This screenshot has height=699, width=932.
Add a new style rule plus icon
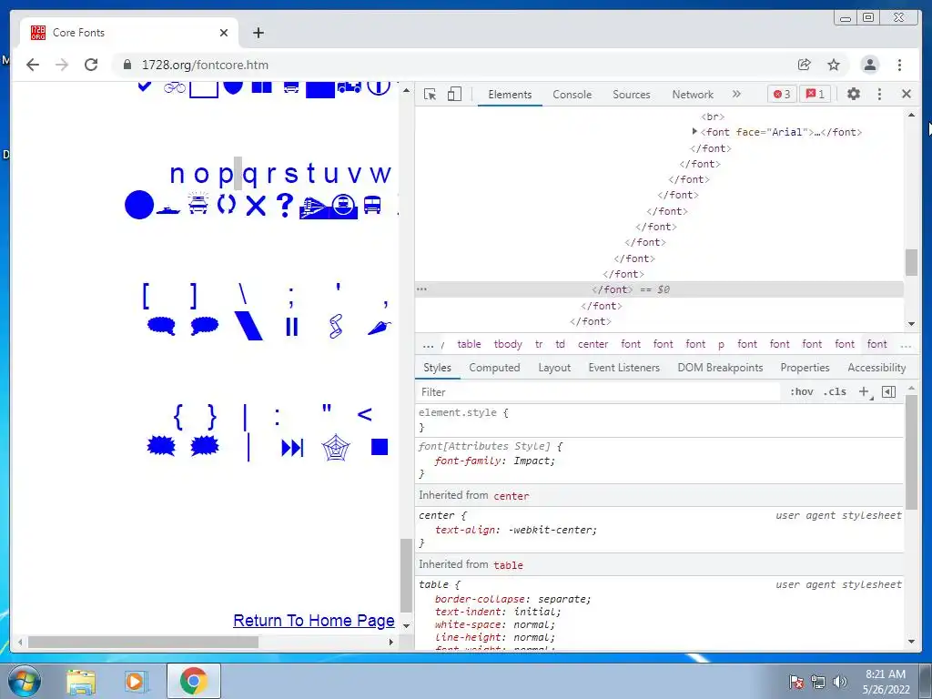[865, 391]
